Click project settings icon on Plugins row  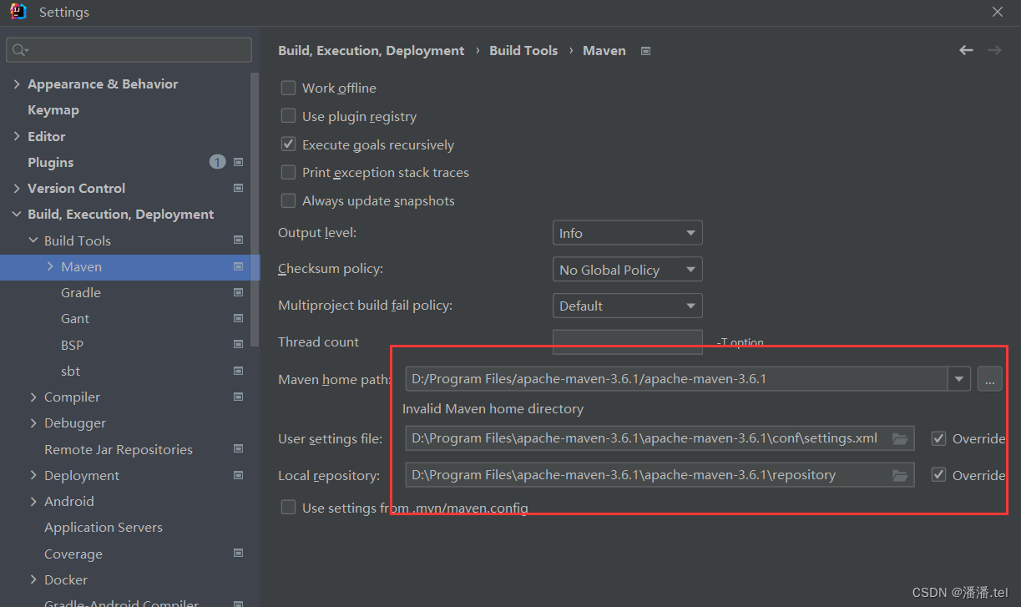pyautogui.click(x=238, y=162)
